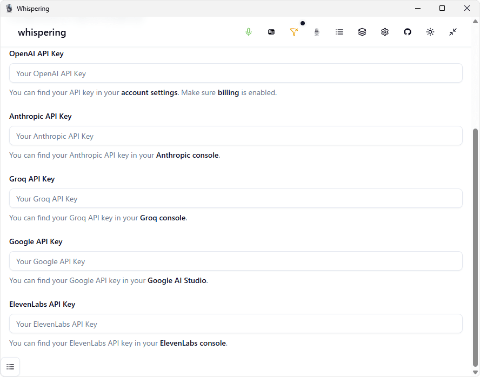This screenshot has height=377, width=480.
Task: Focus the Google API Key field
Action: 236,261
